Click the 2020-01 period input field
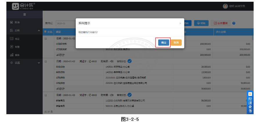Viewport: 260px width, 122px height. [66, 23]
